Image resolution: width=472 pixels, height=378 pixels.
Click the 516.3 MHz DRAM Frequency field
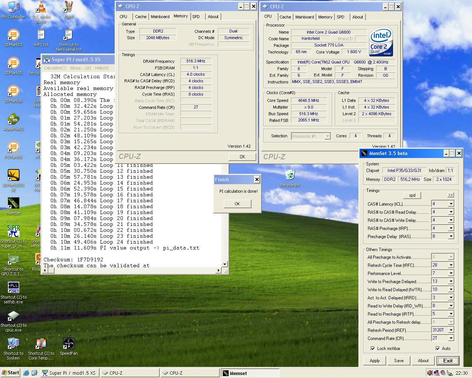[196, 61]
